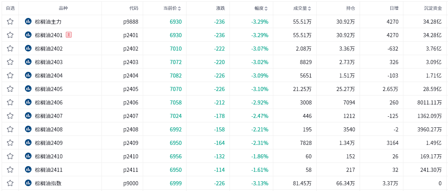Open chart icon for 棕榈油2405
This screenshot has width=448, height=191.
pos(28,89)
